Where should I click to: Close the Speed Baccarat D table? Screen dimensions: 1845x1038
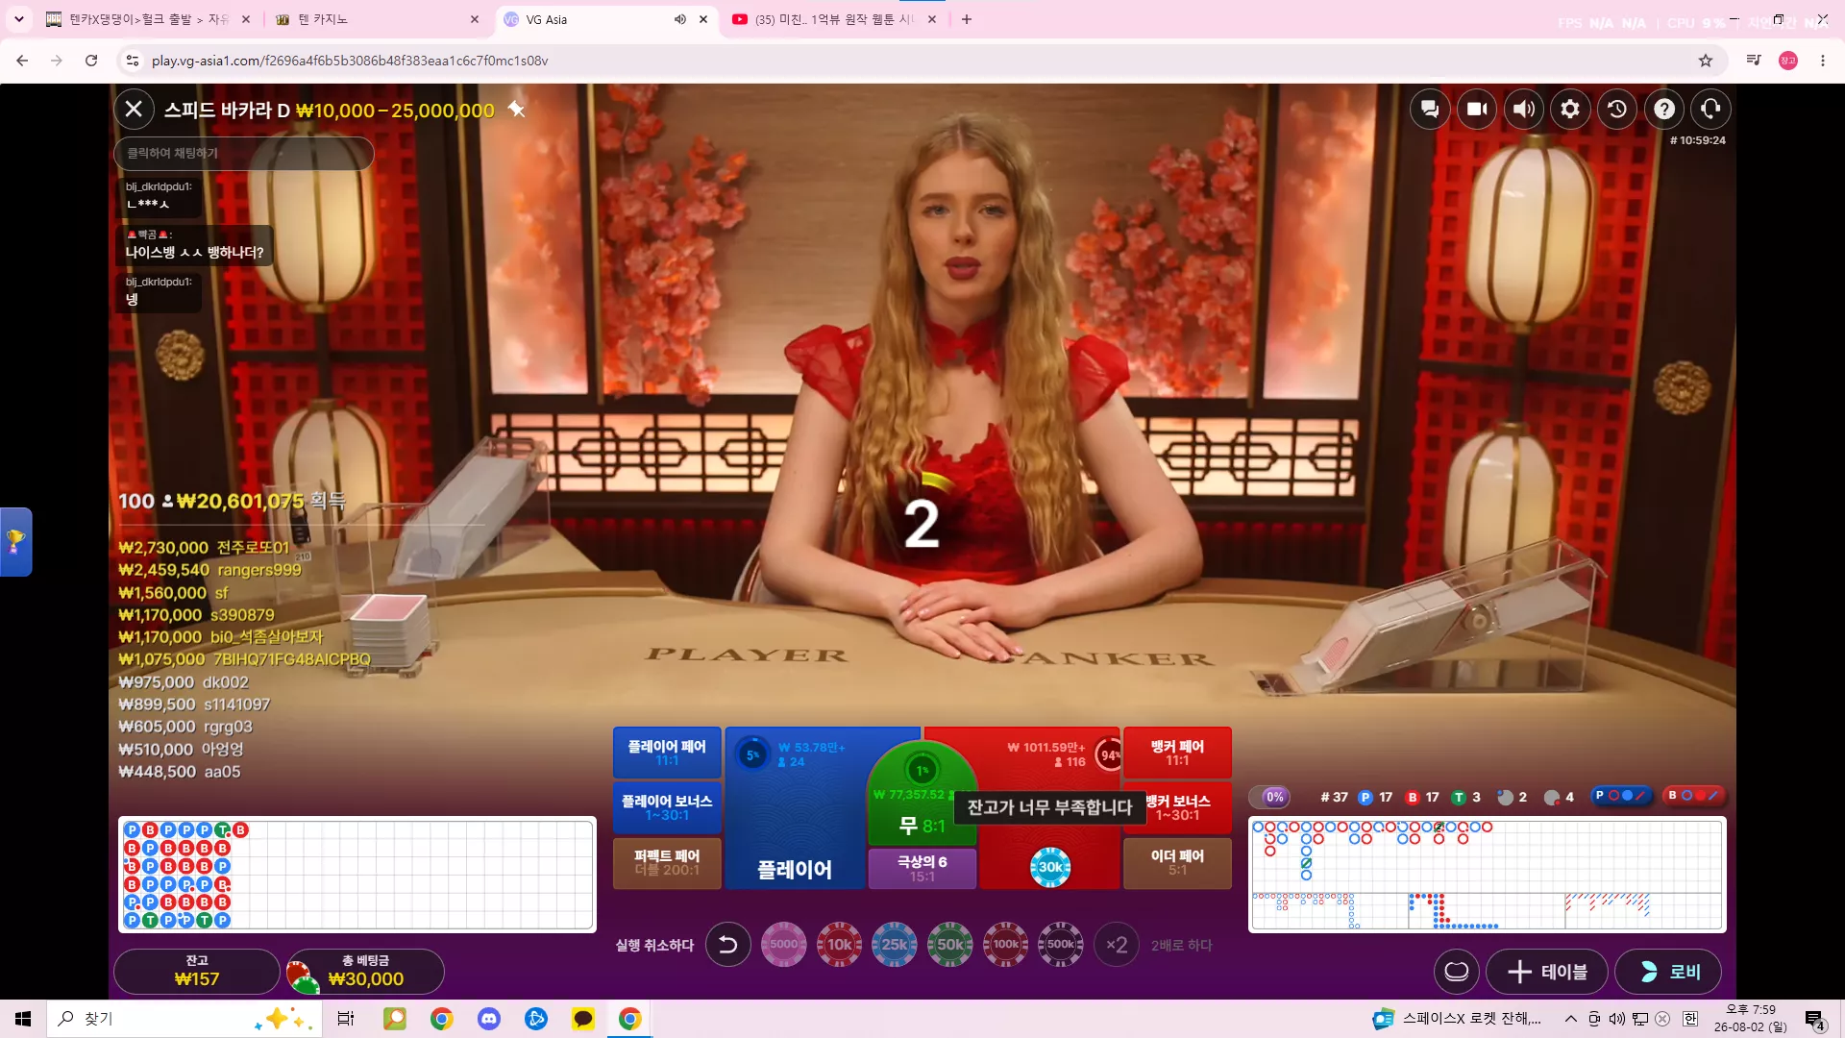134,110
